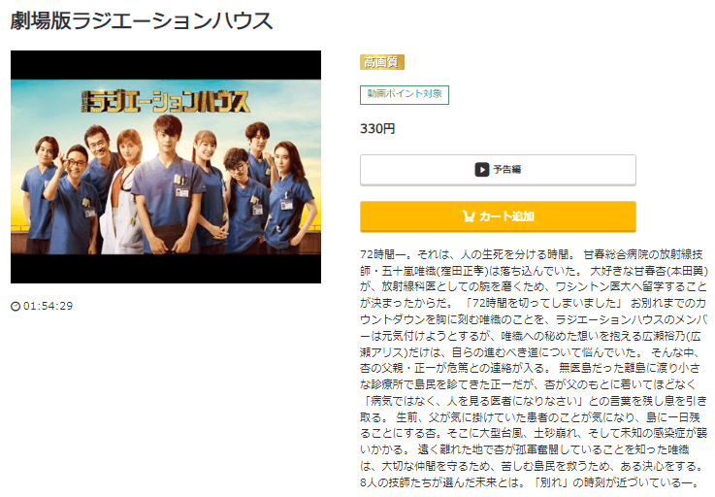Click the black letterbox bar above the poster art
Screen dimensions: 715x497
(x=166, y=65)
